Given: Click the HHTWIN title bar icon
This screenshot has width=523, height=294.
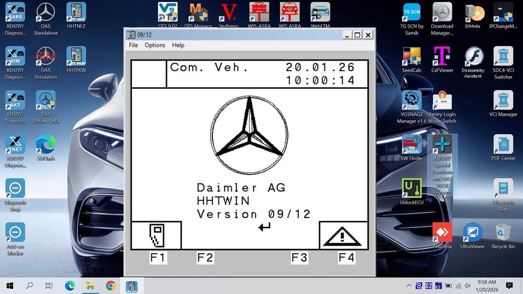Looking at the screenshot, I should [x=131, y=34].
